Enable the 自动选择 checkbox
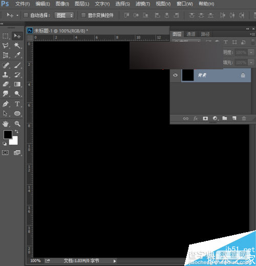The height and width of the screenshot is (266, 256). click(x=26, y=15)
